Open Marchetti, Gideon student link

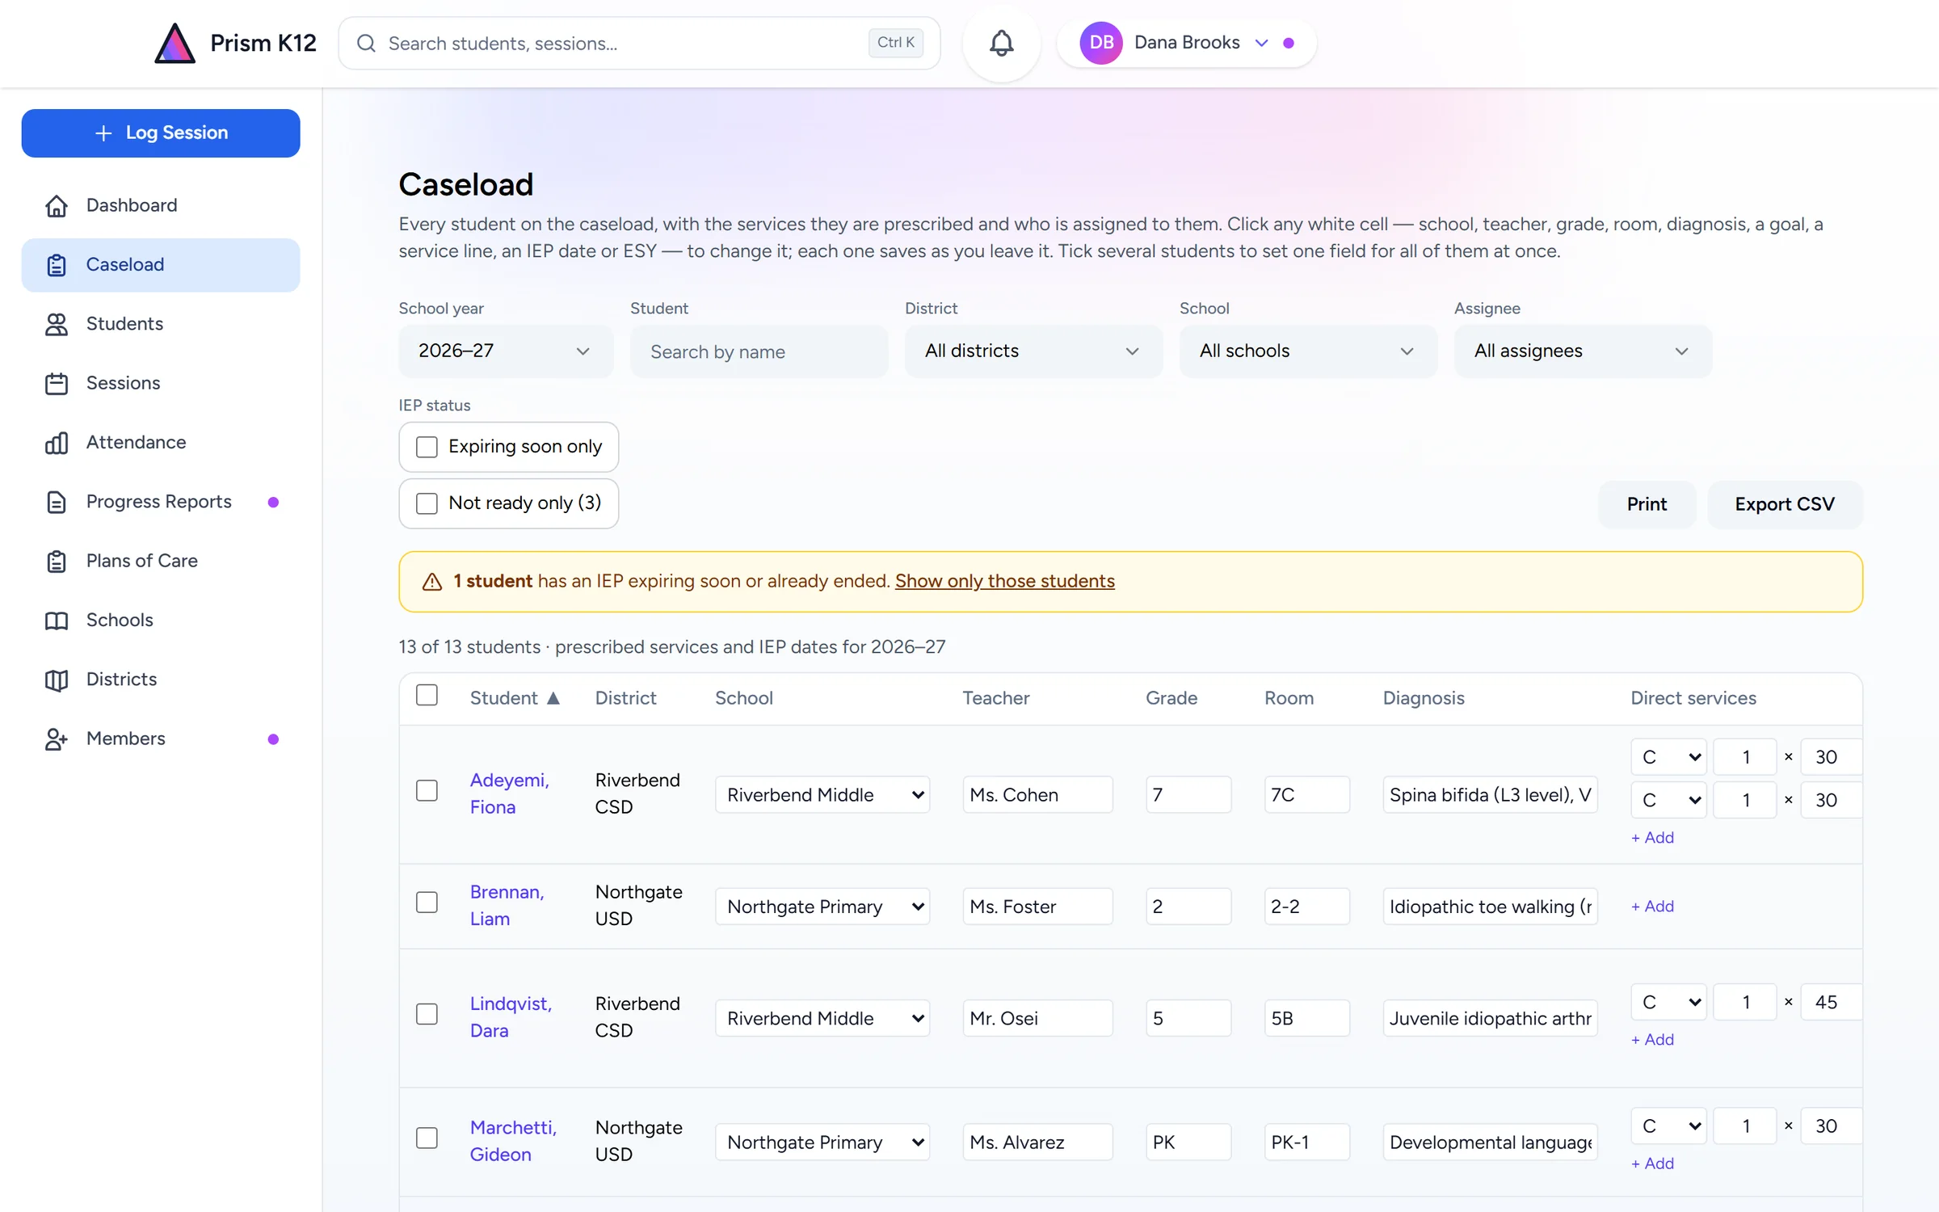(x=513, y=1141)
